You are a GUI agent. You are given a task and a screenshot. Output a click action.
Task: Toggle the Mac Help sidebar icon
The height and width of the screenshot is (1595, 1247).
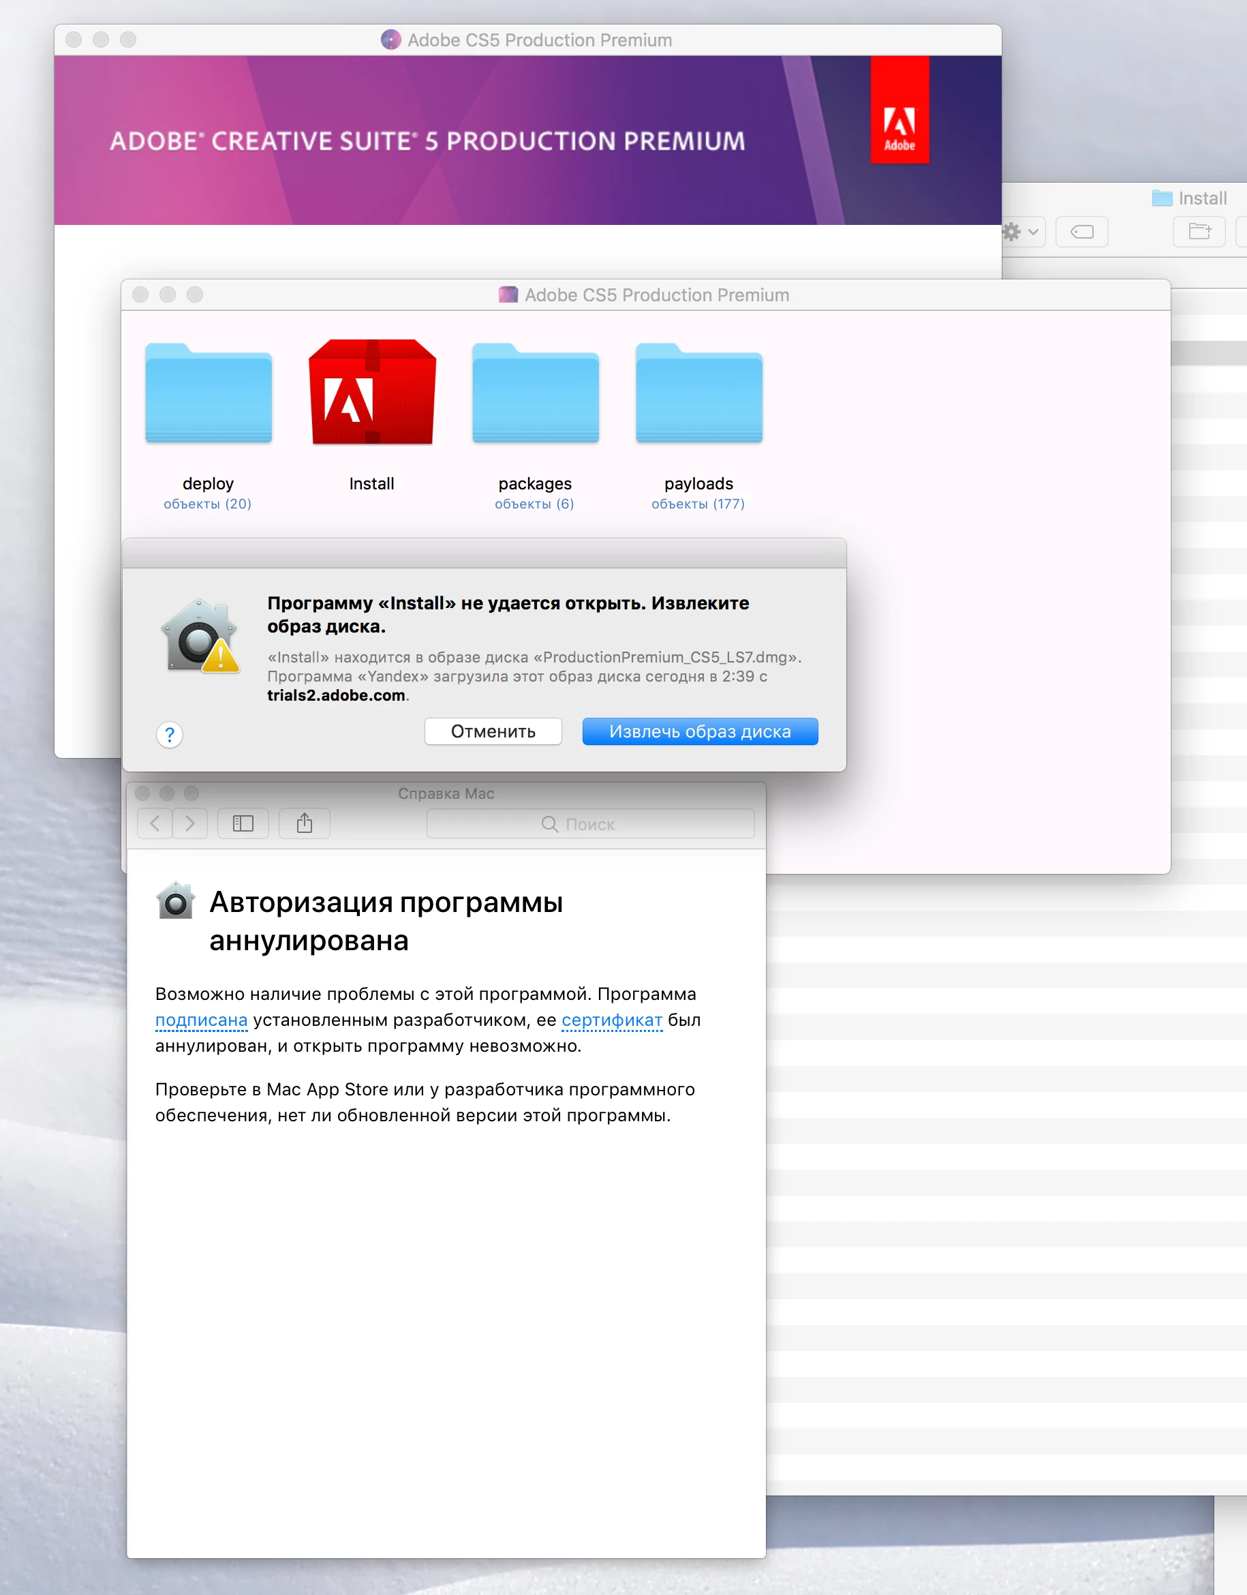tap(243, 823)
